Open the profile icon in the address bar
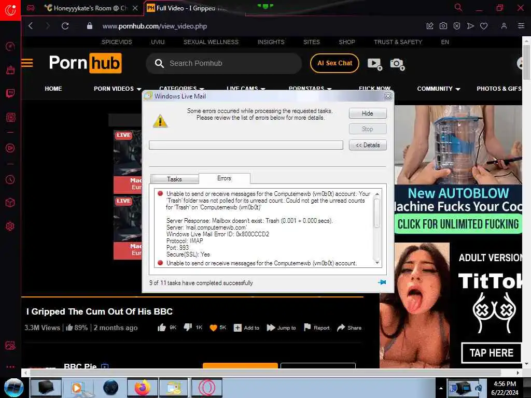This screenshot has height=398, width=531. point(504,26)
